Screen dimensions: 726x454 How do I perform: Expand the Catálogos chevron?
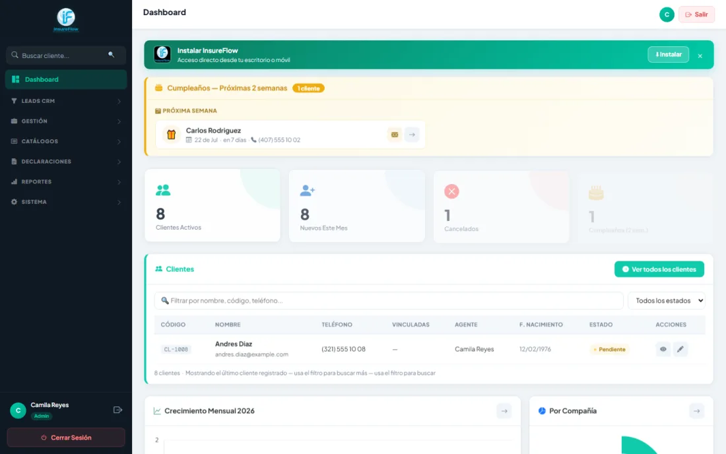[x=119, y=142]
